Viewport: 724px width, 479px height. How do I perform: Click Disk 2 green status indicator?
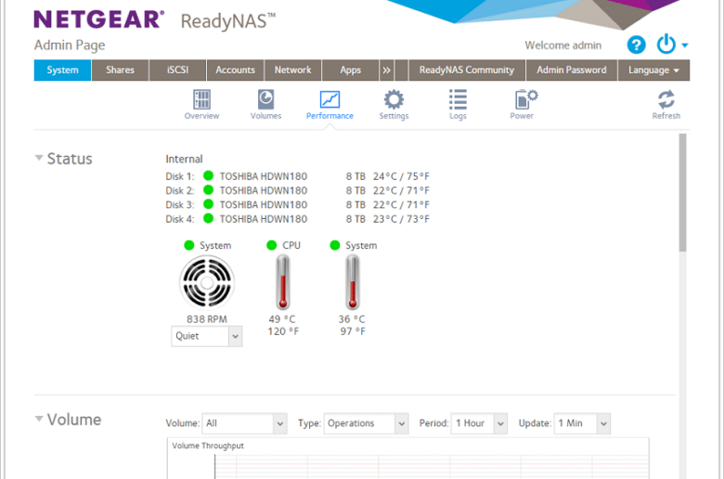(208, 190)
